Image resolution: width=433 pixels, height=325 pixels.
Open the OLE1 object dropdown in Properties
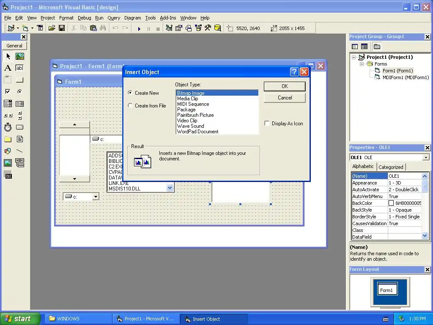pyautogui.click(x=426, y=157)
